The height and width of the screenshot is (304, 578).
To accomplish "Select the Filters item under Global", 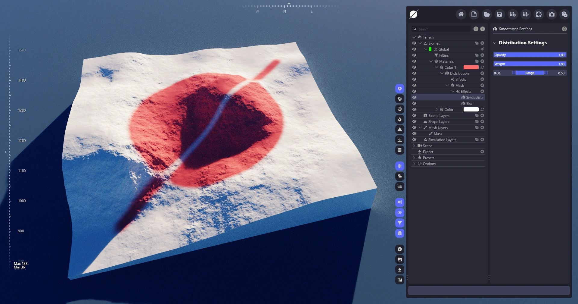I will tap(443, 55).
